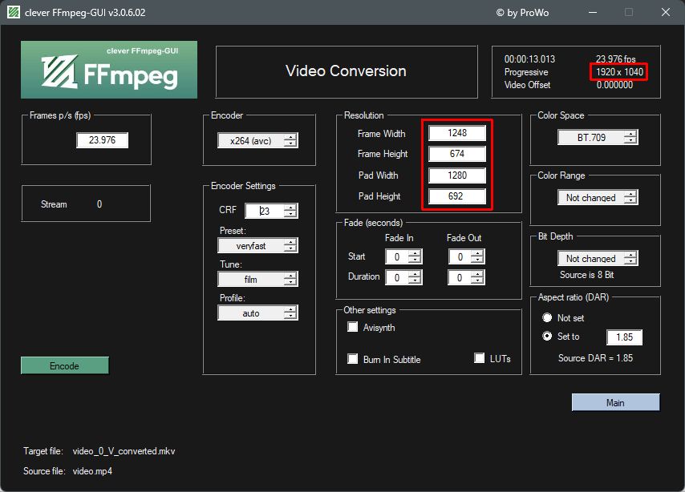Image resolution: width=685 pixels, height=492 pixels.
Task: Click the 00:00:13.013 duration text
Action: click(x=529, y=59)
